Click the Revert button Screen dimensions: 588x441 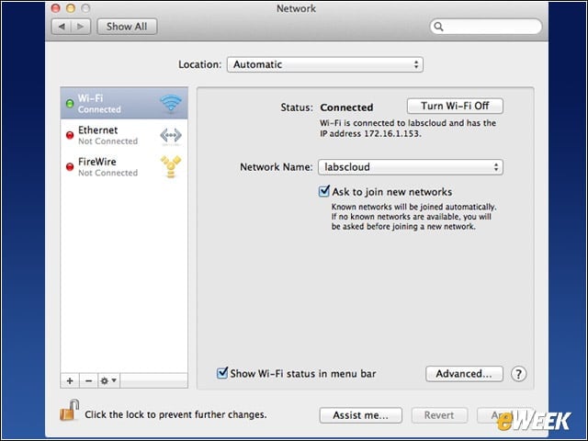click(x=439, y=415)
